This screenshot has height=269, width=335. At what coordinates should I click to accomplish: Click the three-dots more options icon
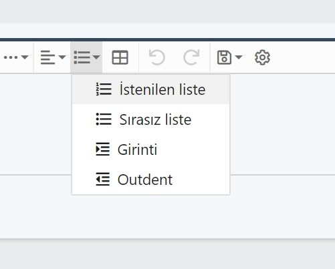[x=11, y=57]
